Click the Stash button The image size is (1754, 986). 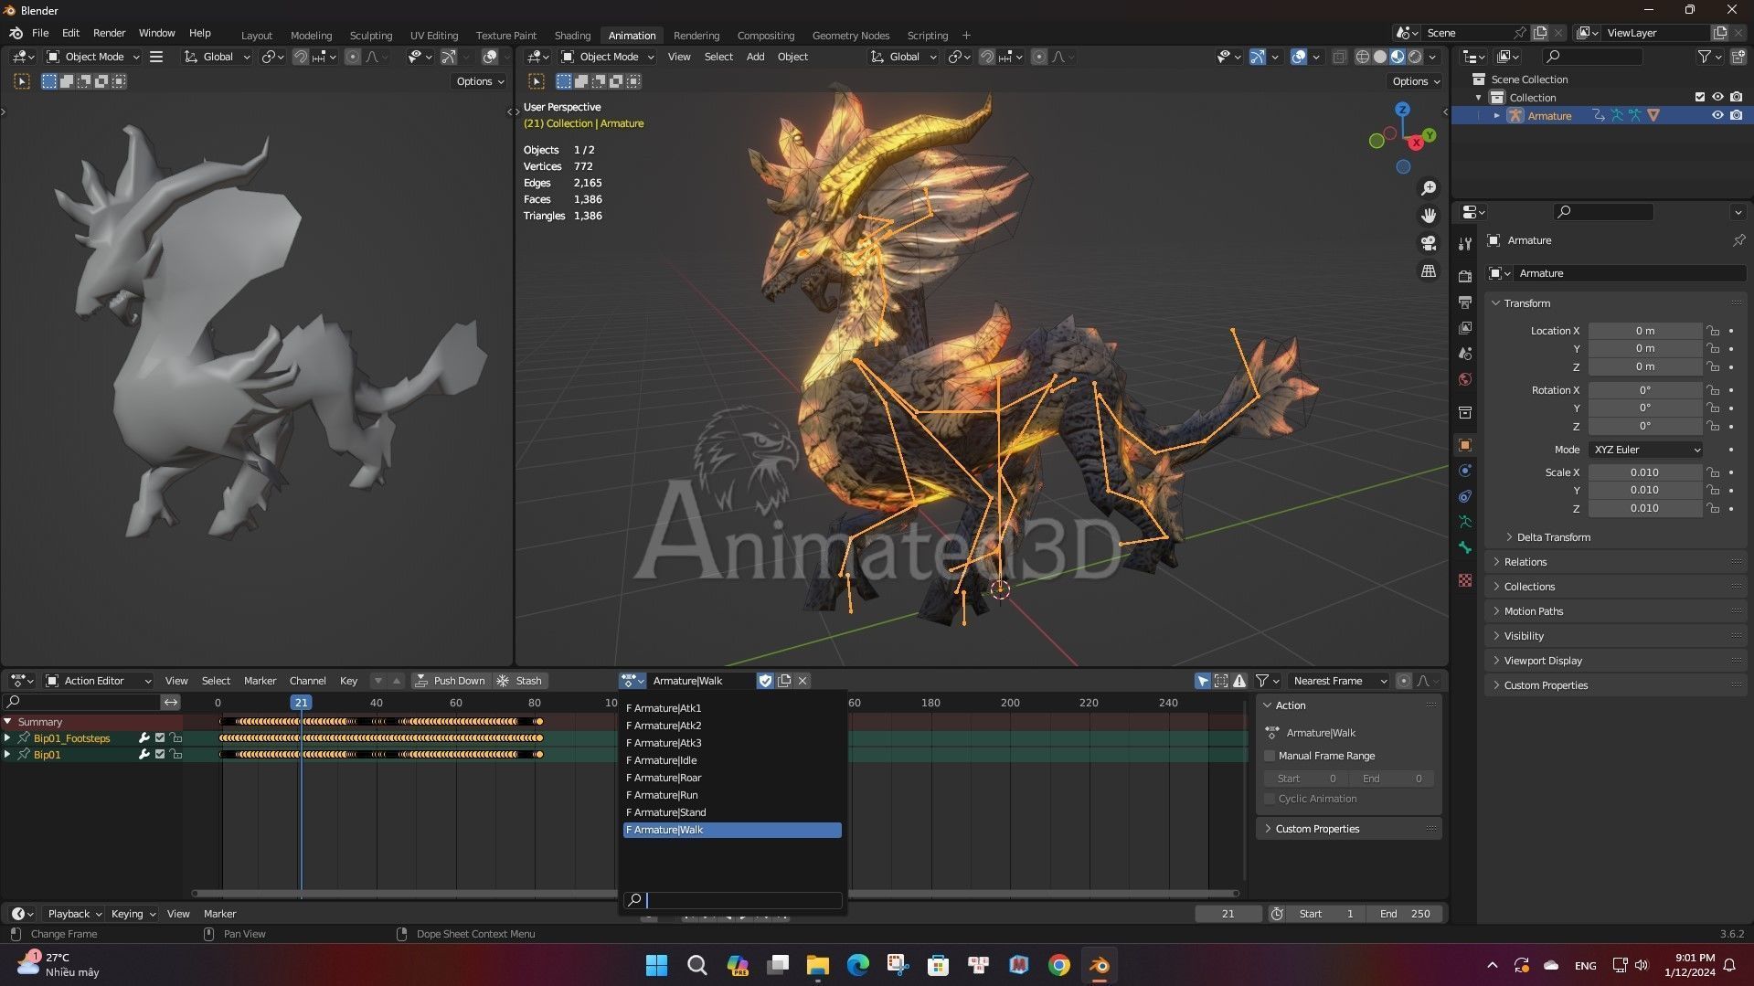[x=520, y=681]
